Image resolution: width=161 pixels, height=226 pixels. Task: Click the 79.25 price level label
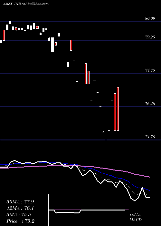pos(150,37)
